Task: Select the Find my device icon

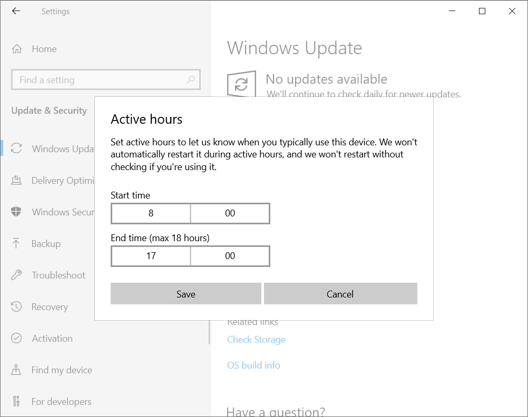Action: (16, 370)
